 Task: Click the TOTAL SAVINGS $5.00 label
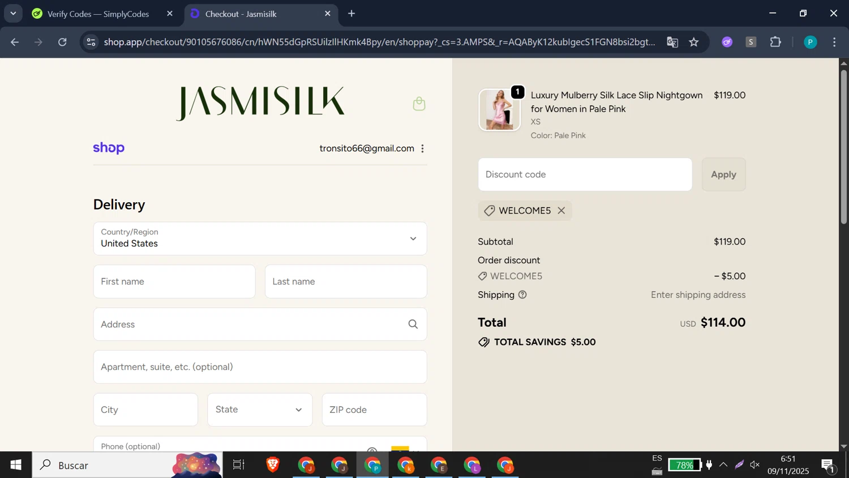click(x=545, y=342)
